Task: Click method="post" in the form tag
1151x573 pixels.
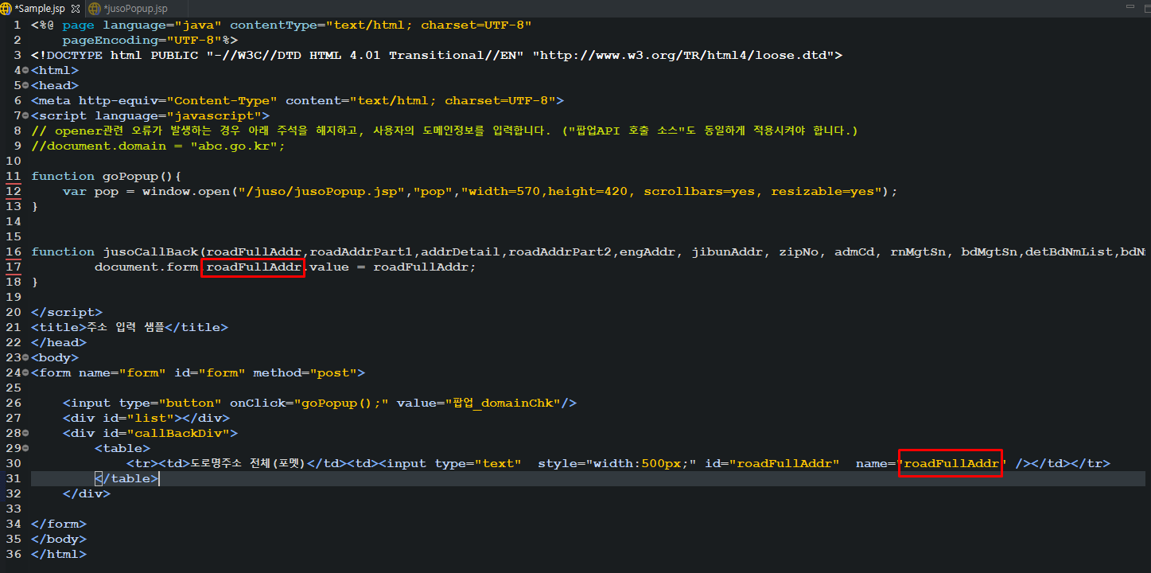Action: 305,372
